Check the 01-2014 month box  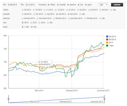(67, 10)
